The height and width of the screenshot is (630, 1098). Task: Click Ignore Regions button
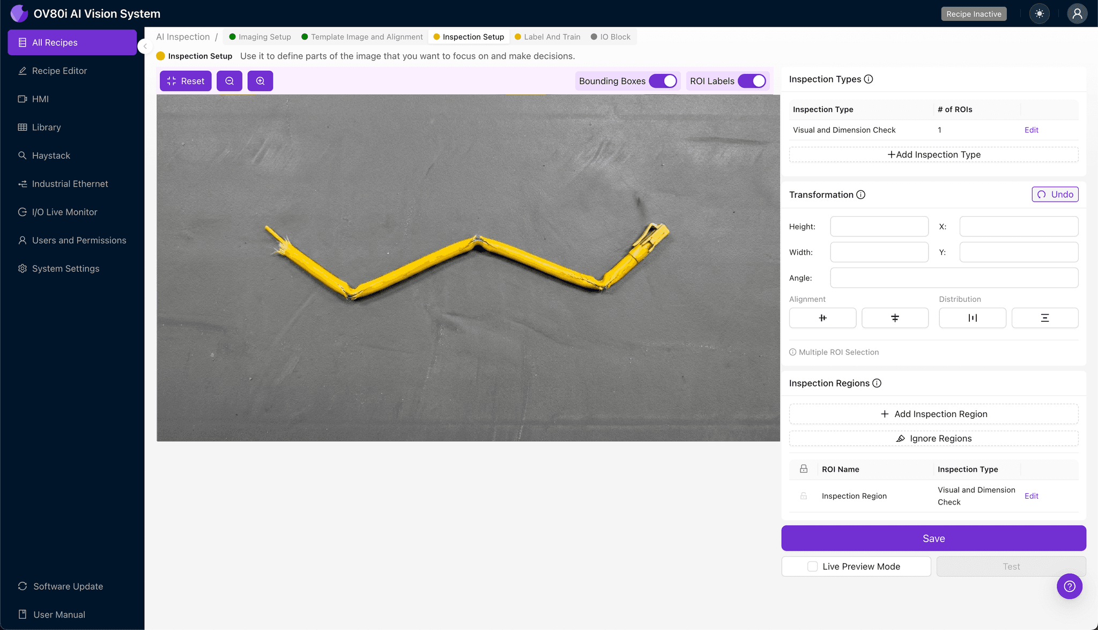pyautogui.click(x=933, y=439)
